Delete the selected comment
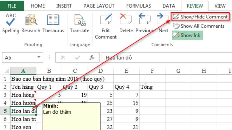The image size is (232, 130). tap(126, 23)
